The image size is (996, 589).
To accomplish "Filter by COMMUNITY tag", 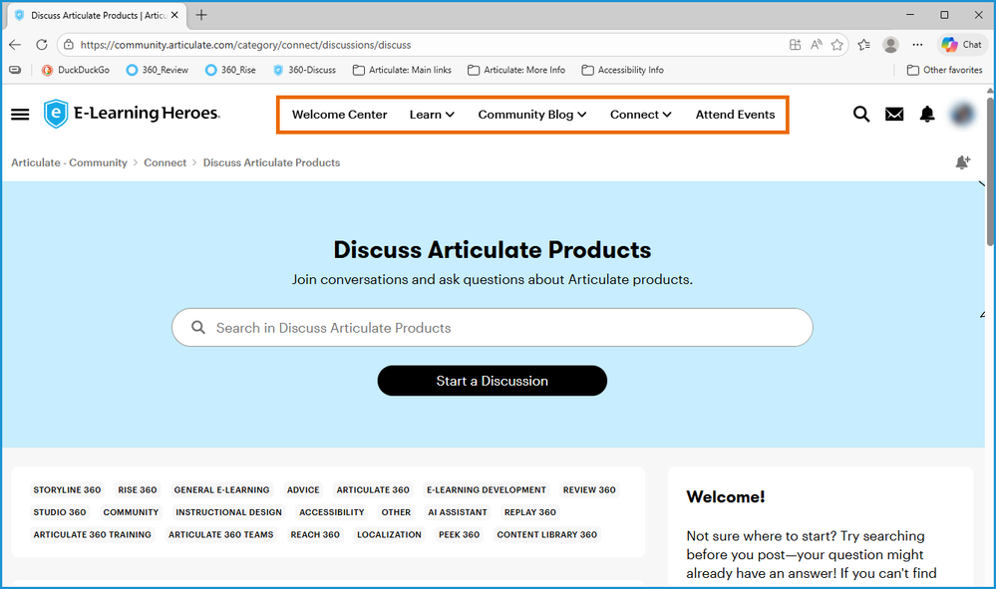I will pyautogui.click(x=131, y=512).
